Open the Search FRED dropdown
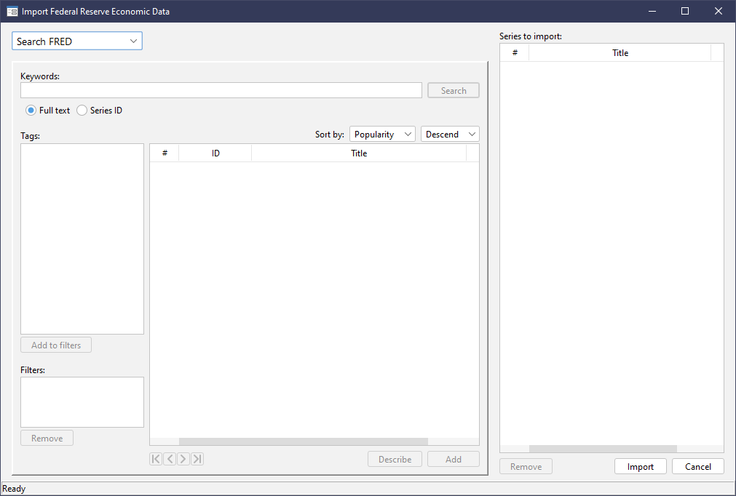Screen dimensions: 736x496 77,41
